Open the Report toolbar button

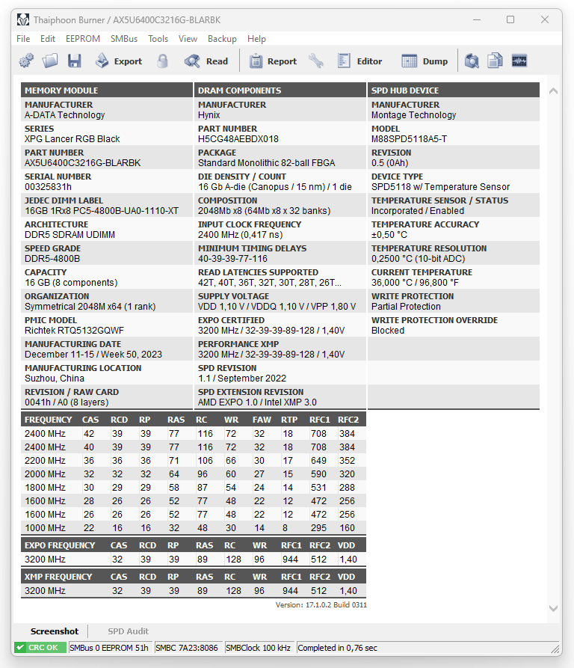273,61
